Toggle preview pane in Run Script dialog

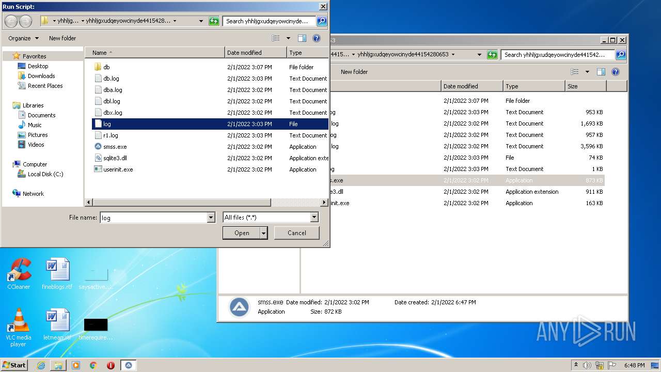pyautogui.click(x=302, y=38)
